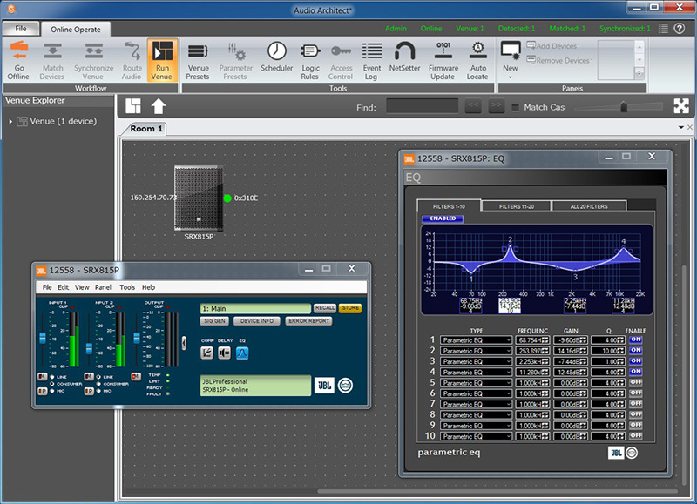Image resolution: width=697 pixels, height=504 pixels.
Task: Click the zoom slider in the room toolbar
Action: click(x=624, y=107)
